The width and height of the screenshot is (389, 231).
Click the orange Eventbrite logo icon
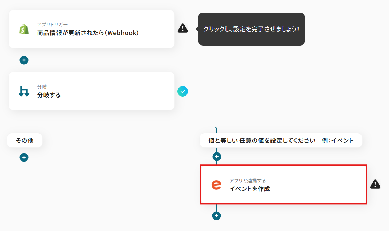tap(216, 185)
